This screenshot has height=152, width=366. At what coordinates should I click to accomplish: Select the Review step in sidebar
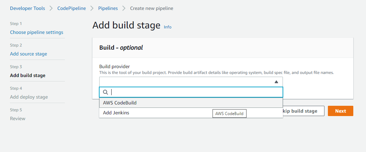tap(18, 118)
